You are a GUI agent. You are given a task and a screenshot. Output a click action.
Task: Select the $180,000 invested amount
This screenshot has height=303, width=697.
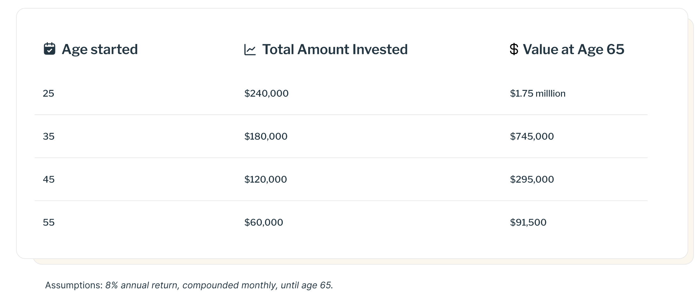pos(266,136)
